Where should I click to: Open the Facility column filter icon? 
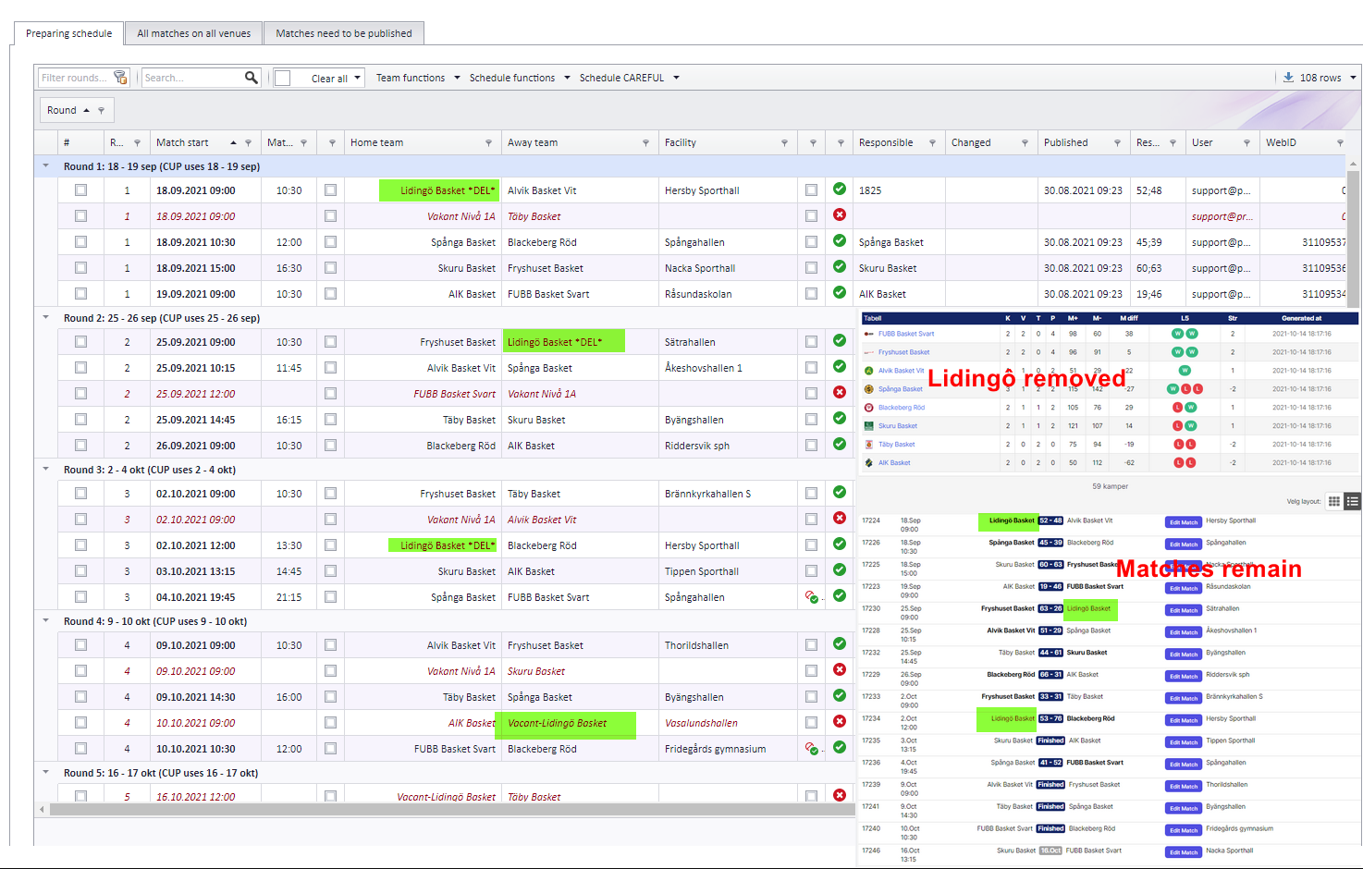[784, 142]
